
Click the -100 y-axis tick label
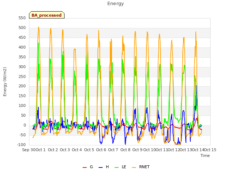[x=21, y=145]
